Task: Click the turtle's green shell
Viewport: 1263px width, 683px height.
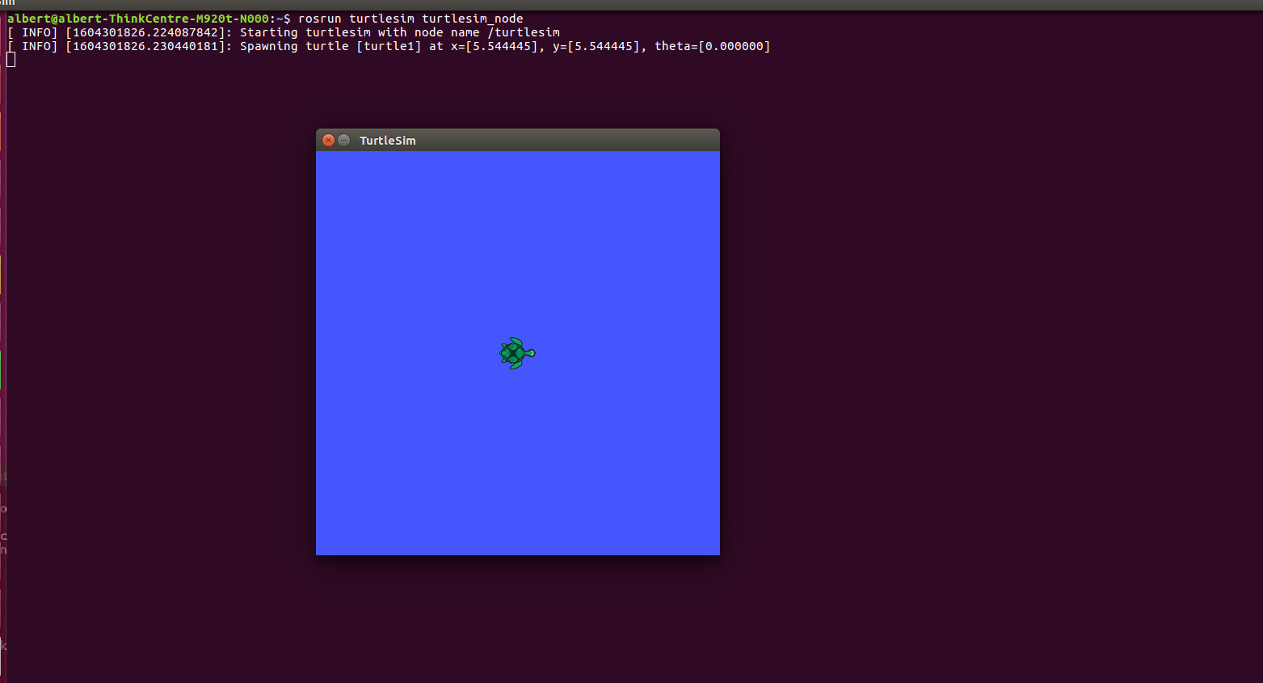Action: [x=514, y=353]
